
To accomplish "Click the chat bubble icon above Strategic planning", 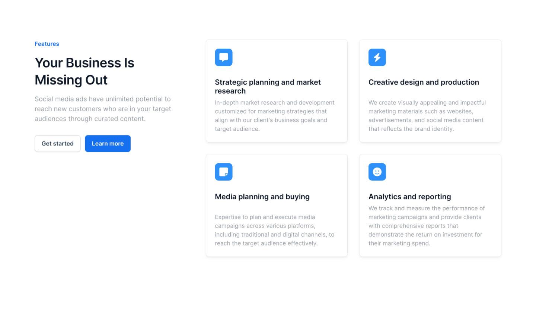I will [x=223, y=57].
